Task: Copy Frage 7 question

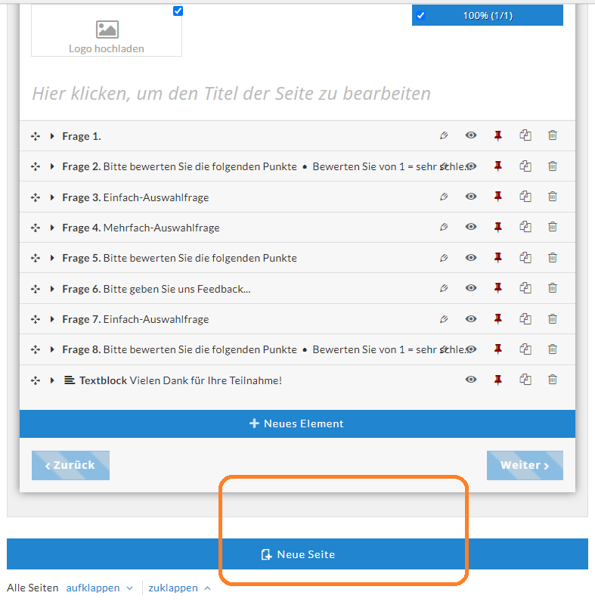Action: pyautogui.click(x=525, y=318)
